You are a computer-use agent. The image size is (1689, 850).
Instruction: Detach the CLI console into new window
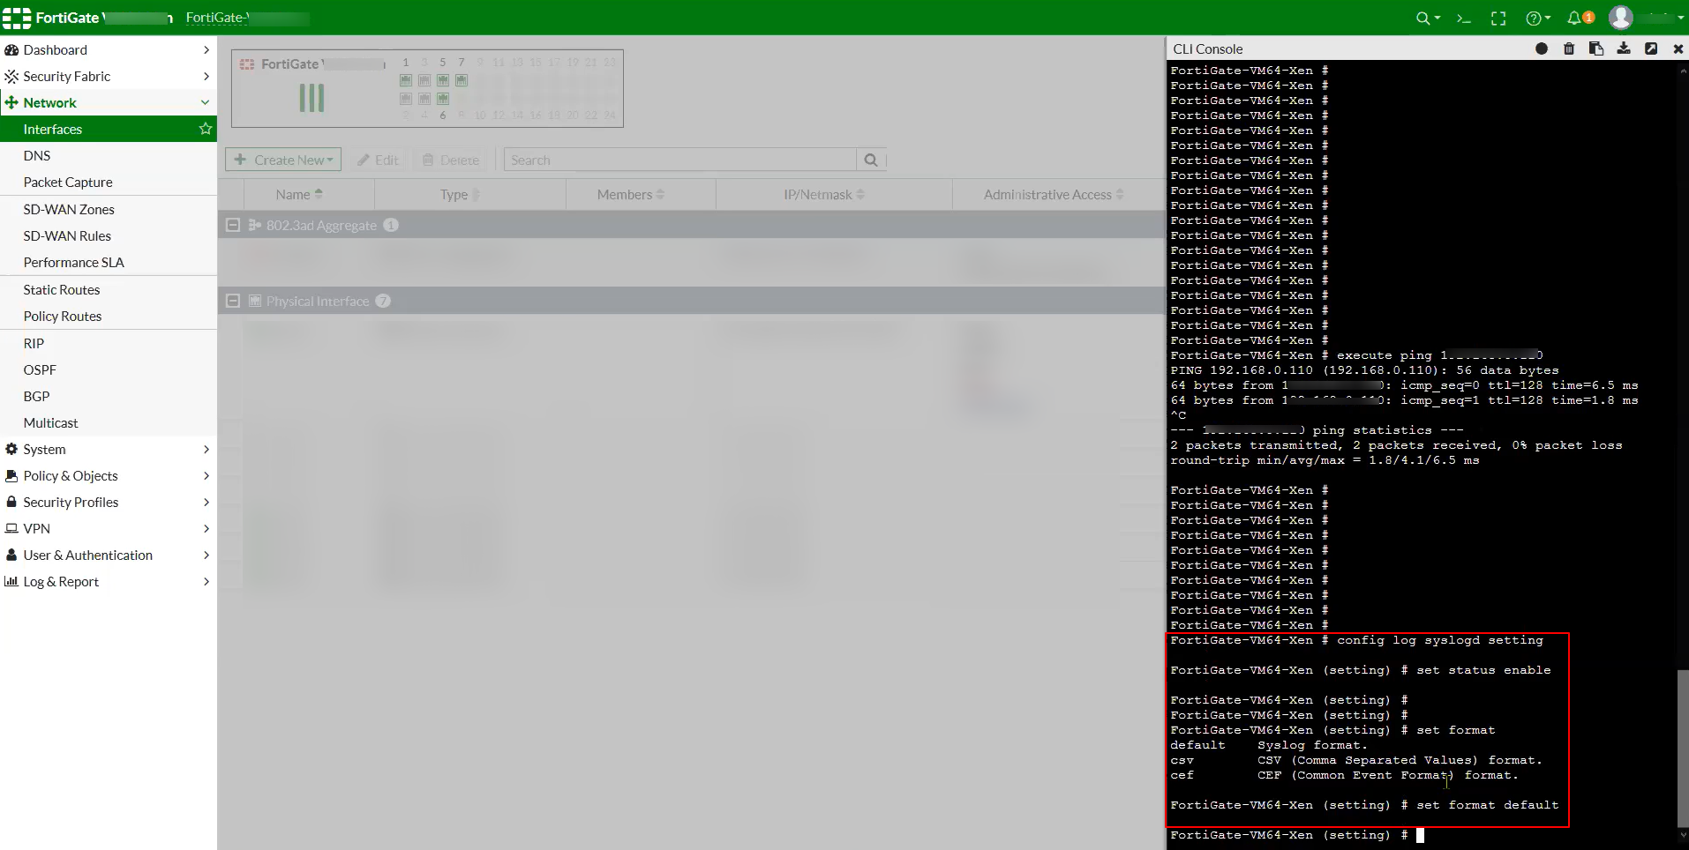1651,48
